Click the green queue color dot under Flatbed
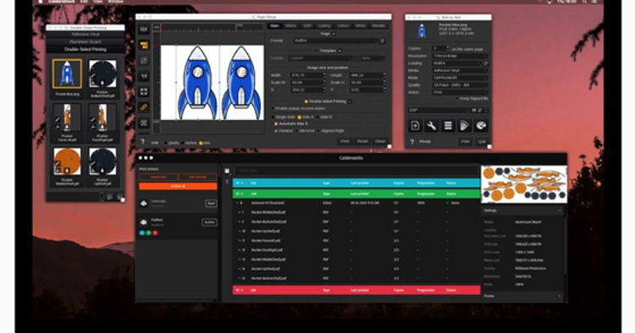 point(149,233)
